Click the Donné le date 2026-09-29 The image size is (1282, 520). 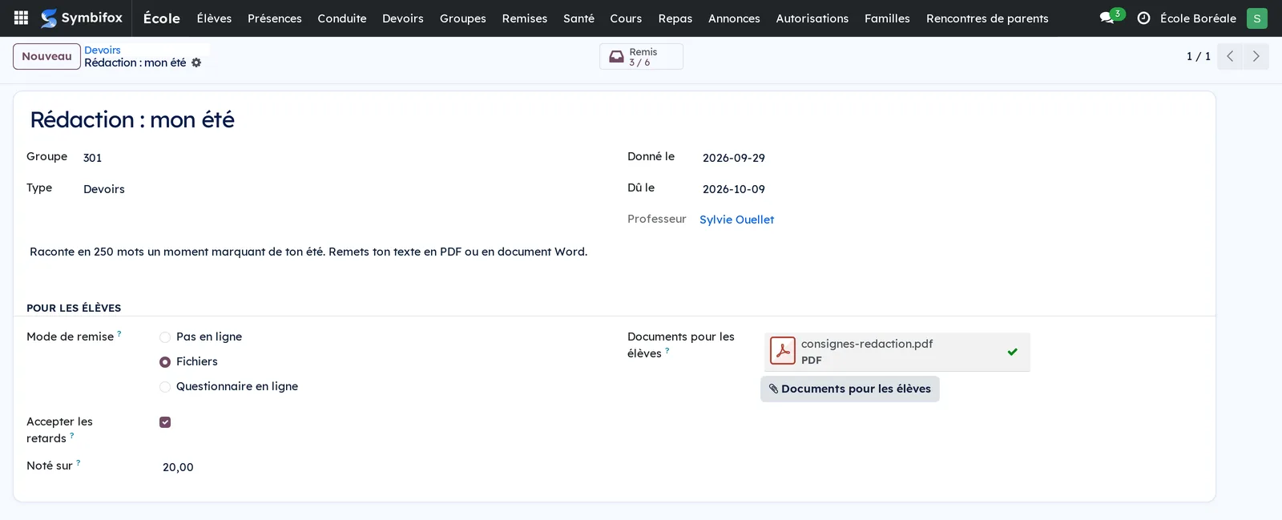coord(734,158)
